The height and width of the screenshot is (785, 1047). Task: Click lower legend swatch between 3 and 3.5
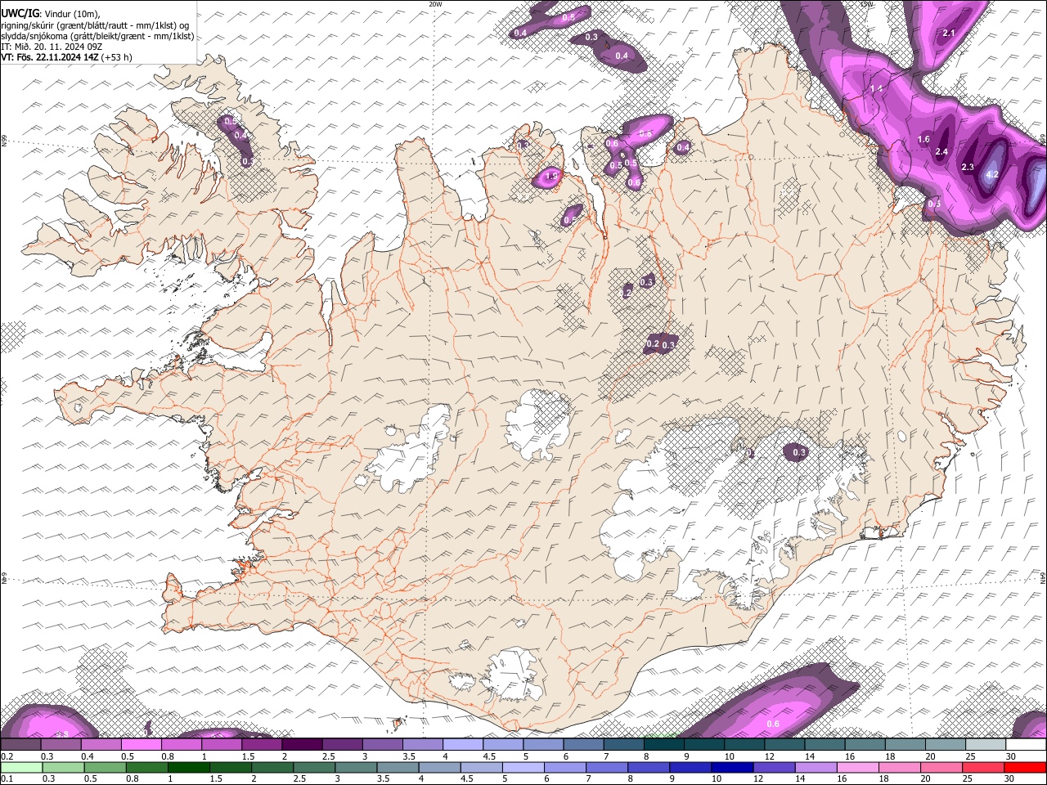coord(355,767)
